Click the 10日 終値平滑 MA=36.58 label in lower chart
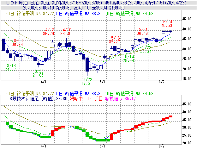This screenshot has height=150, width=197. coord(129,94)
